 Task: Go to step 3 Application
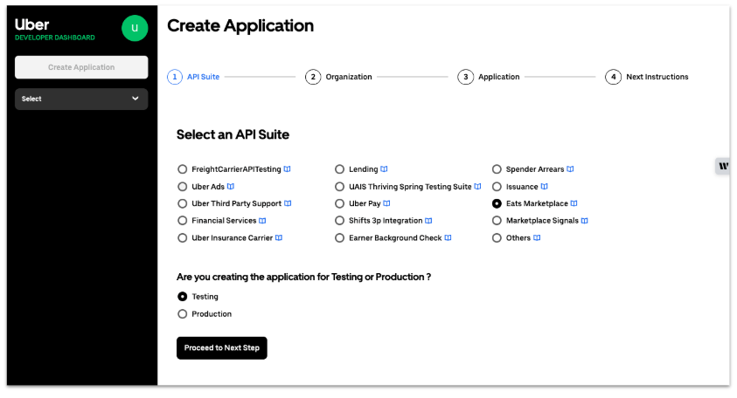click(489, 77)
